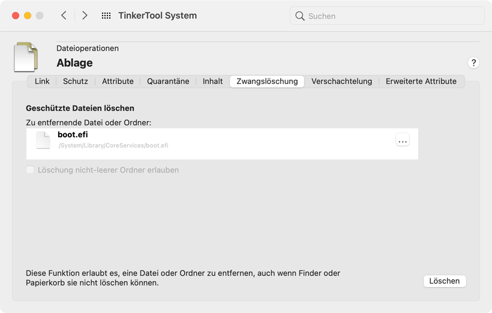This screenshot has height=313, width=492.
Task: Click the magnifier search icon
Action: click(300, 16)
